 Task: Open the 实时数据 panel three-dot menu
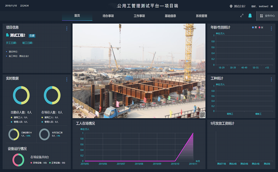(67, 79)
